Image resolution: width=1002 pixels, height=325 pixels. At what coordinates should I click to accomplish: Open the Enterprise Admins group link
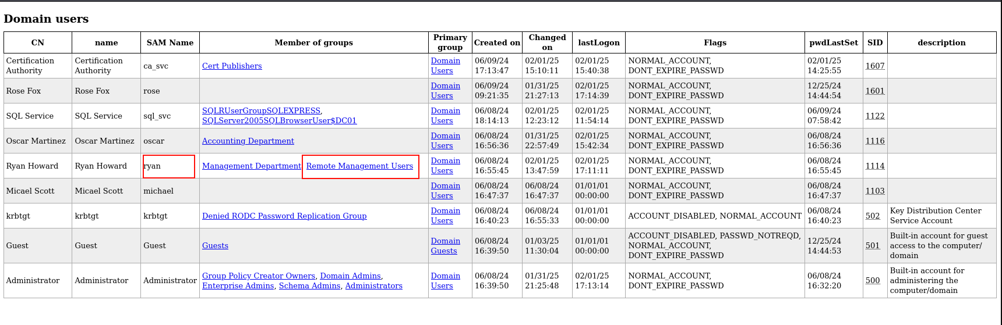(x=238, y=285)
